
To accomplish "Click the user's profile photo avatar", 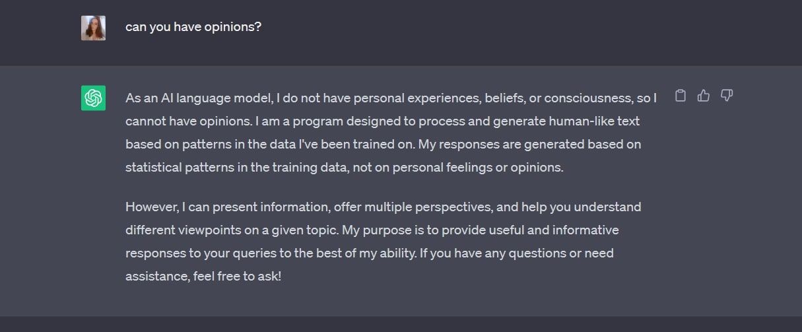I will click(93, 28).
